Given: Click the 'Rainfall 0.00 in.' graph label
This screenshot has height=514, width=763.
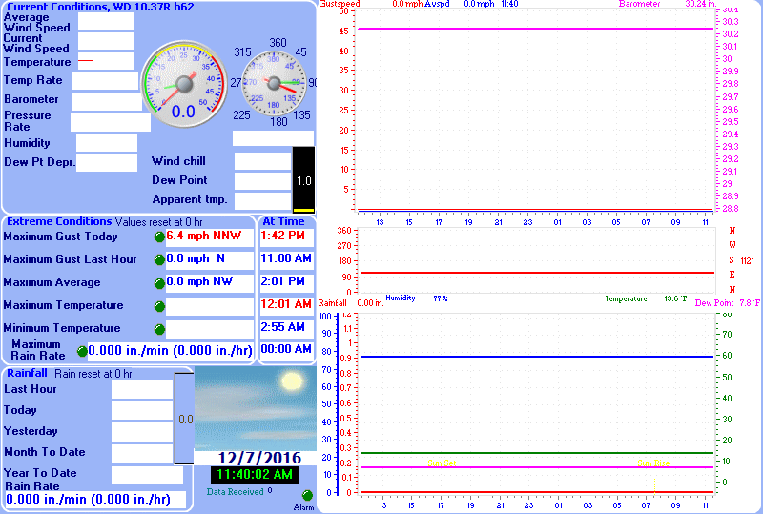Looking at the screenshot, I should (351, 302).
